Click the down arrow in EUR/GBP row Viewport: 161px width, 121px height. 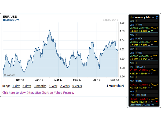[x=152, y=88]
